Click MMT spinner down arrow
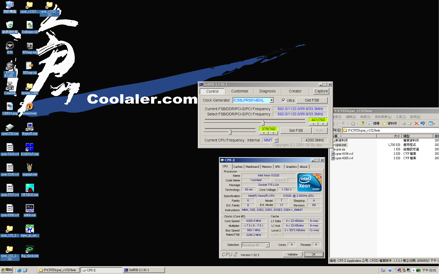Screen dimensions: 439x274 (x=276, y=141)
